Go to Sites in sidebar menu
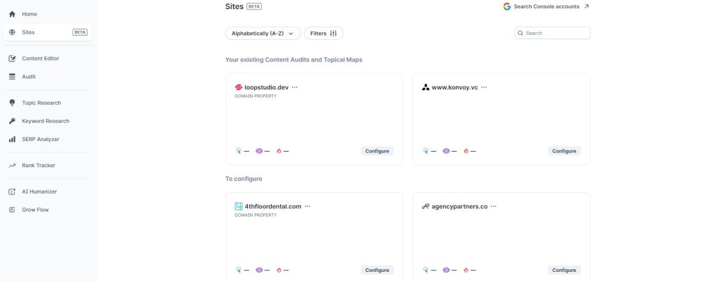Image resolution: width=717 pixels, height=281 pixels. (x=28, y=32)
